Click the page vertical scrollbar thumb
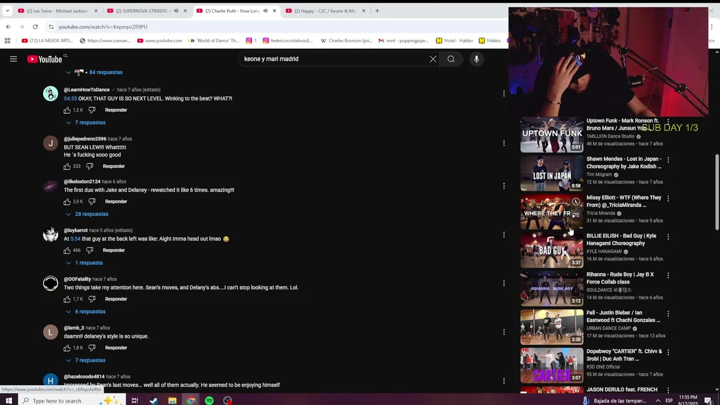The height and width of the screenshot is (405, 720). (717, 191)
